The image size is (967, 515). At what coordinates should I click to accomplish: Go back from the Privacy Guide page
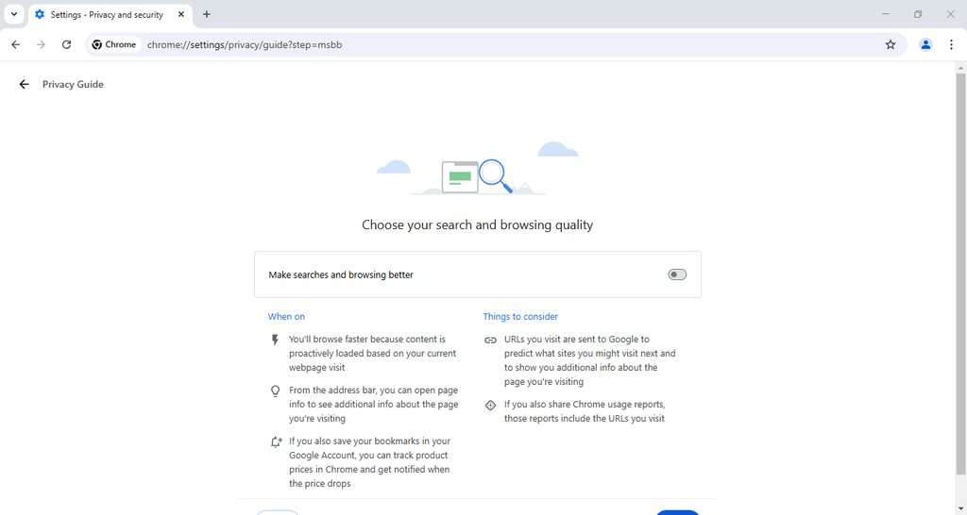pos(24,85)
